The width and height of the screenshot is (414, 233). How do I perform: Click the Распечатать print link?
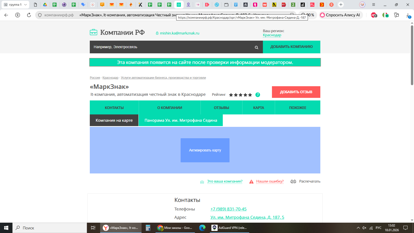point(310,181)
